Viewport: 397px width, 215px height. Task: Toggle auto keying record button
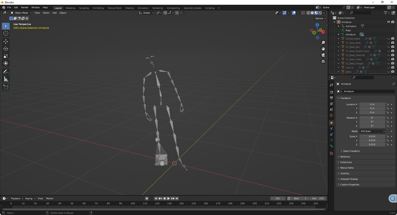(x=147, y=198)
